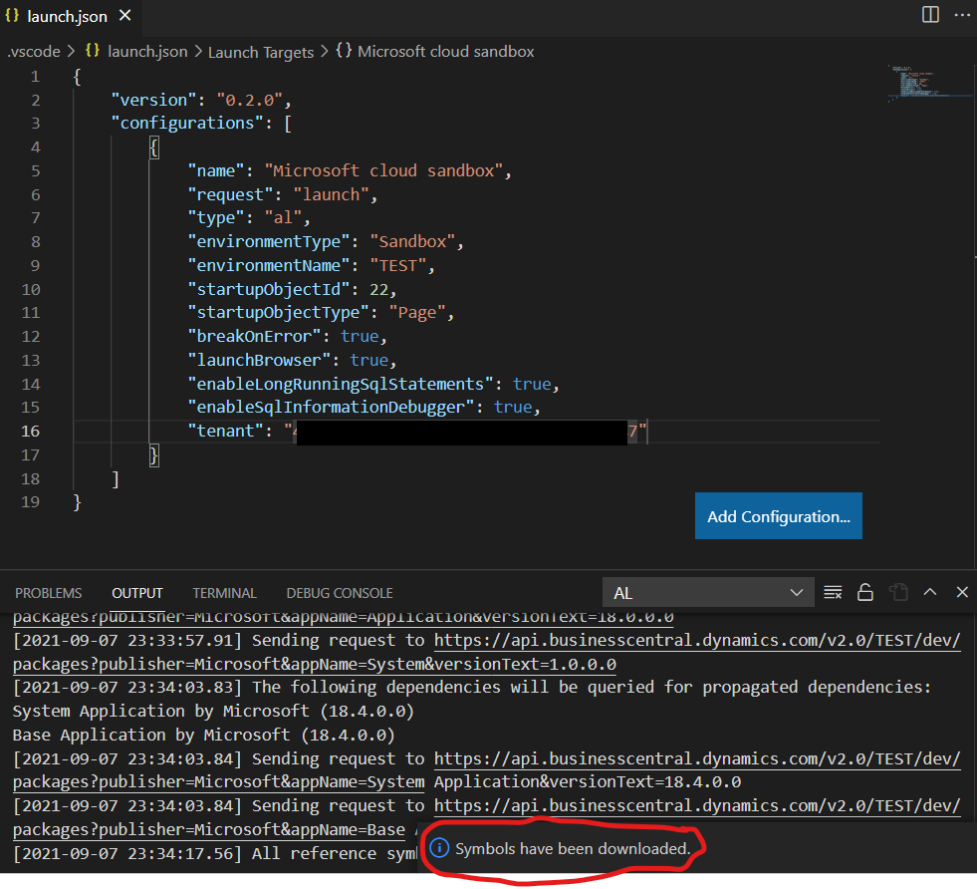Close the launch.json editor tab
This screenshot has height=889, width=977.
point(125,16)
